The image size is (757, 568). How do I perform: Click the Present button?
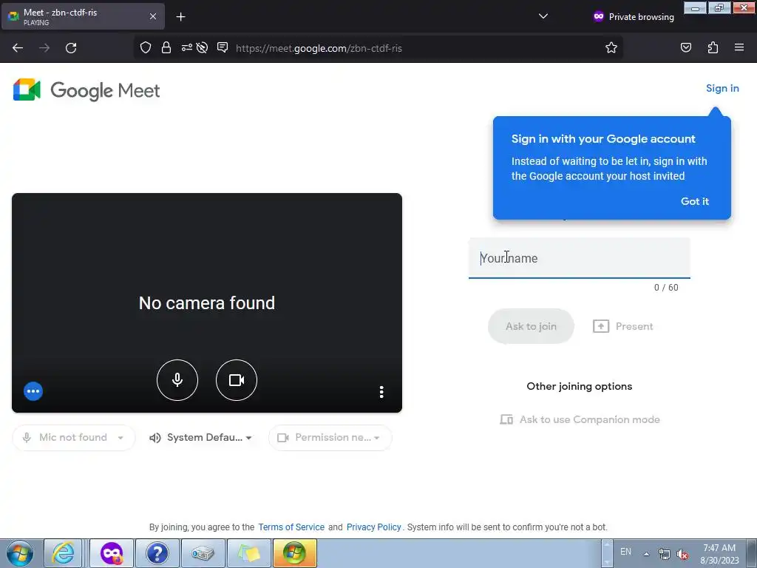622,326
